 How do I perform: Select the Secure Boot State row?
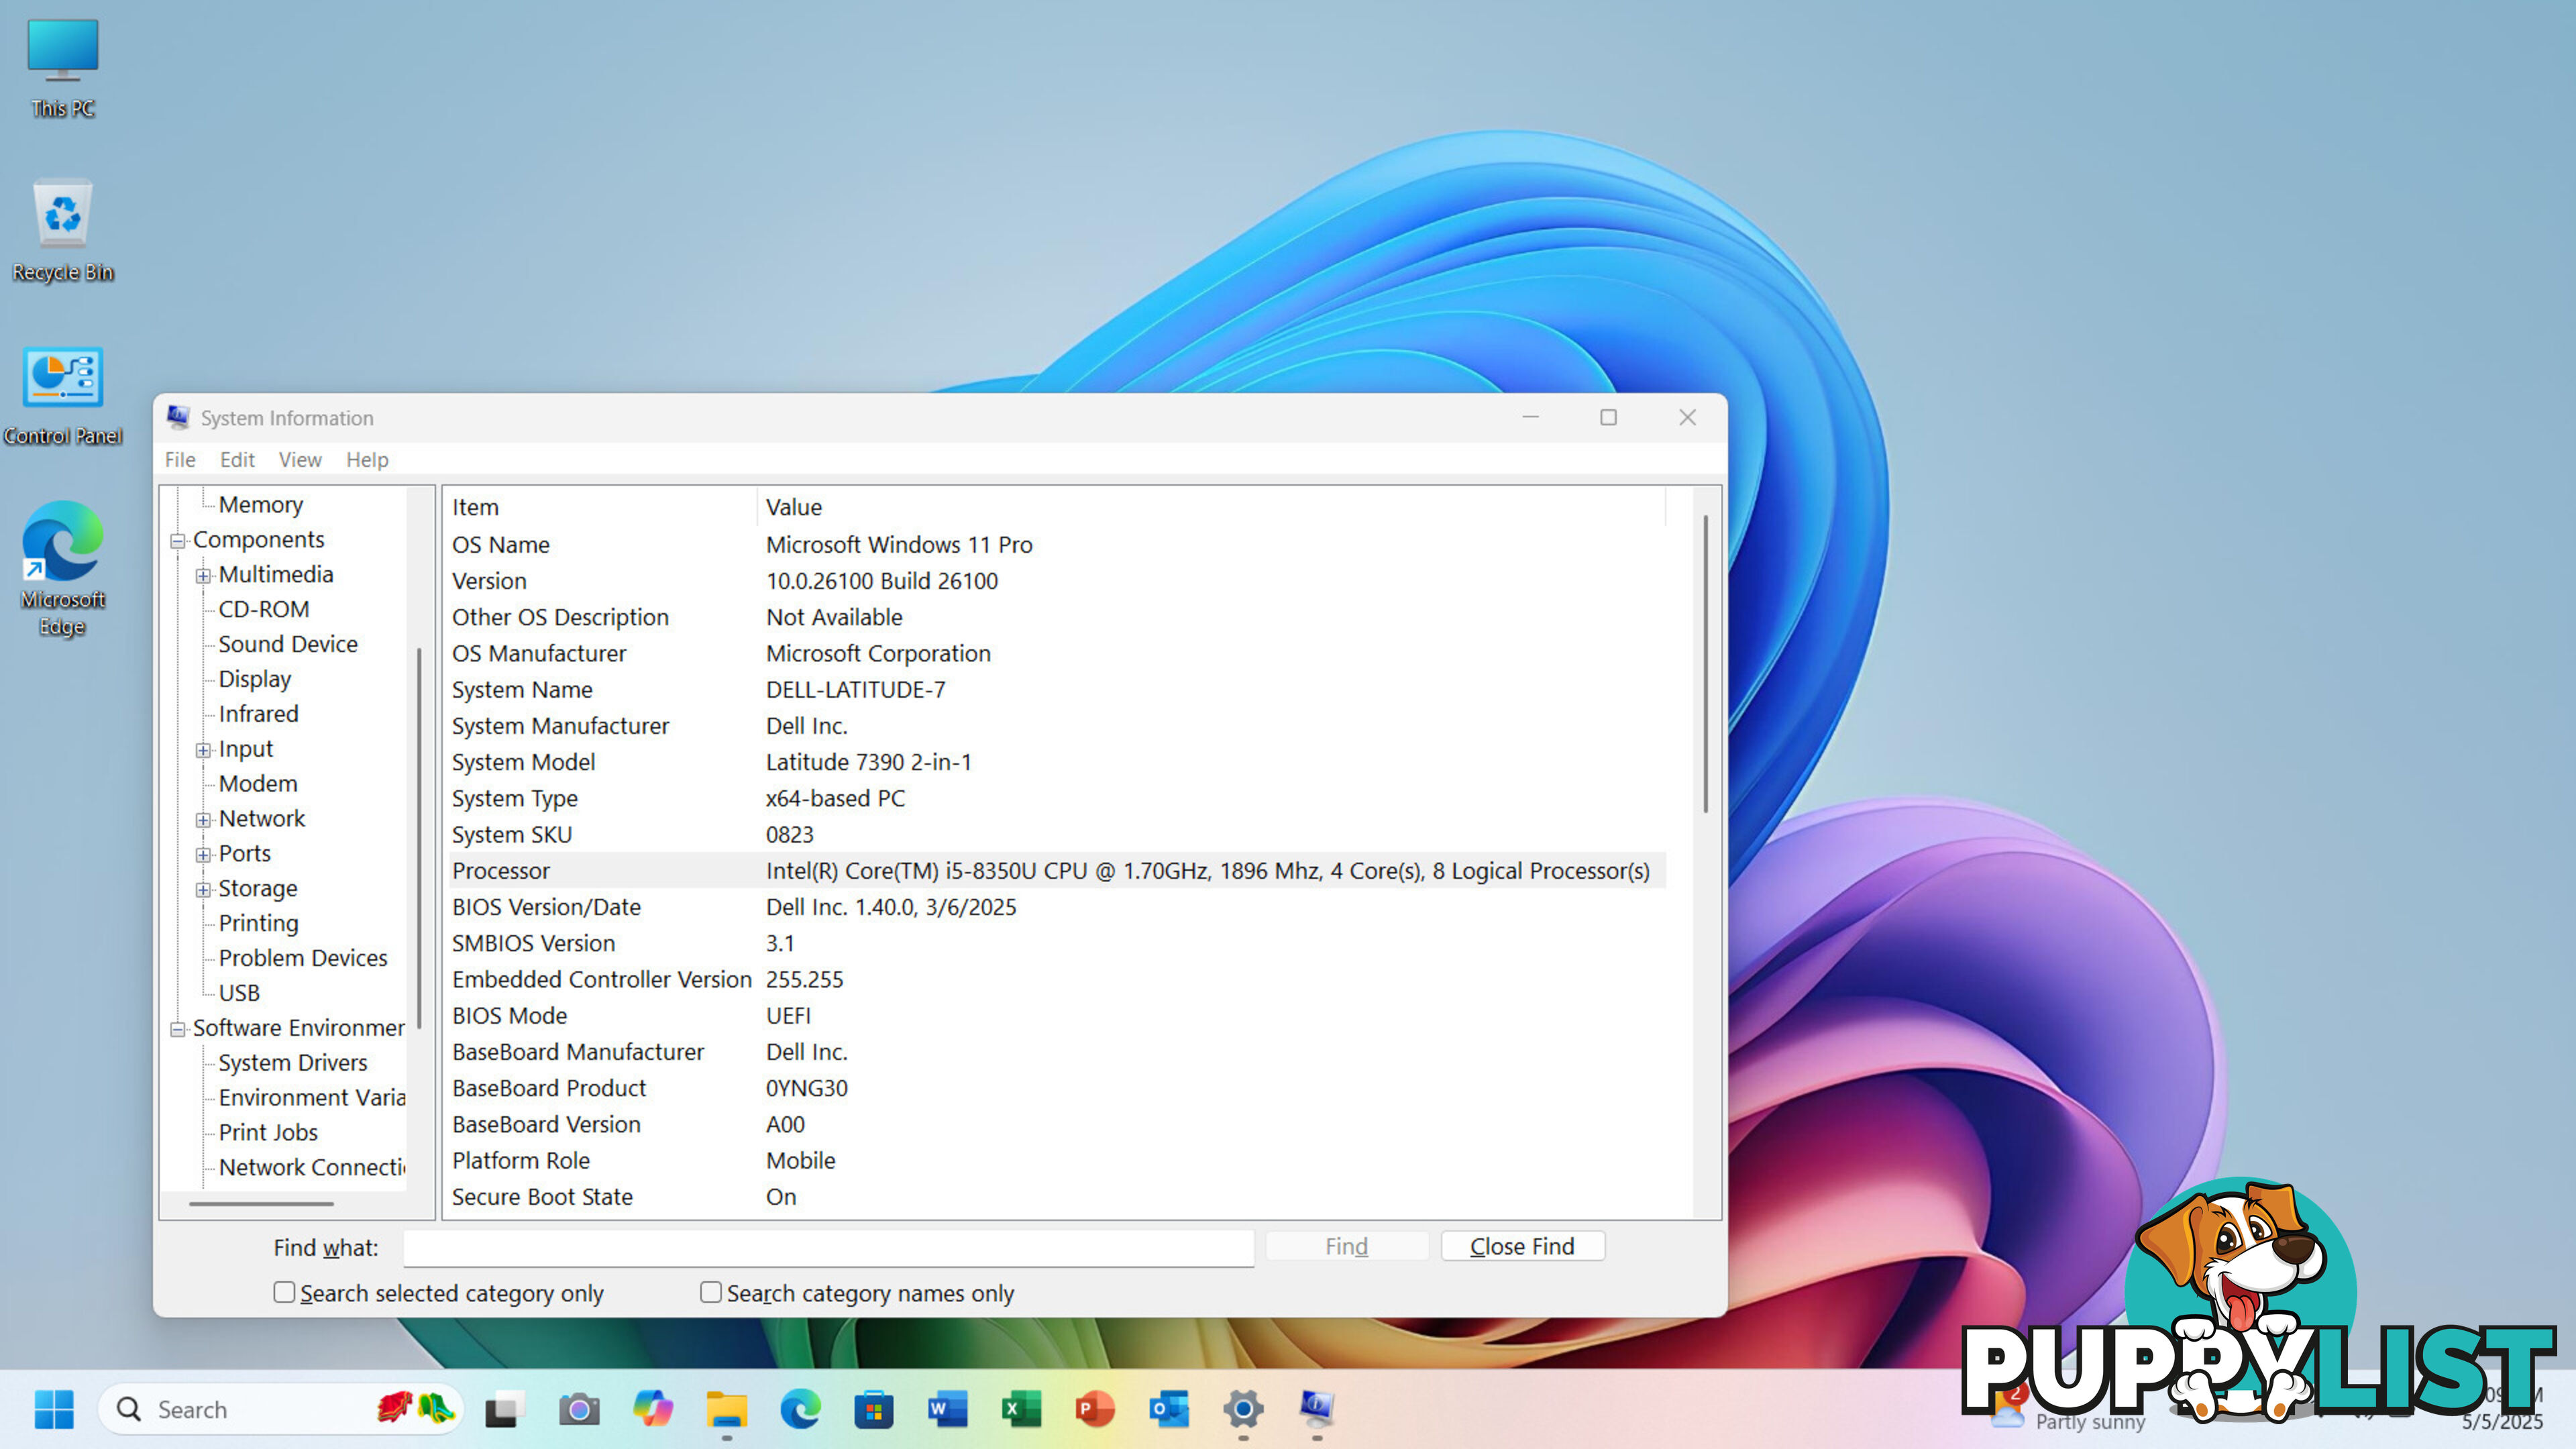[1057, 1197]
